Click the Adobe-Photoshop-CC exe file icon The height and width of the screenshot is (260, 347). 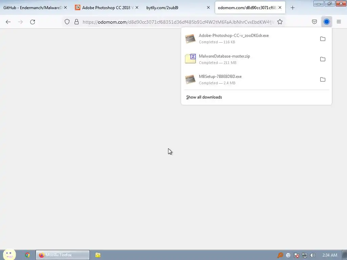(190, 39)
